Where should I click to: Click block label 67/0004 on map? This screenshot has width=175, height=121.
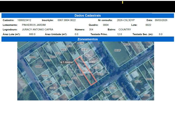(67, 62)
